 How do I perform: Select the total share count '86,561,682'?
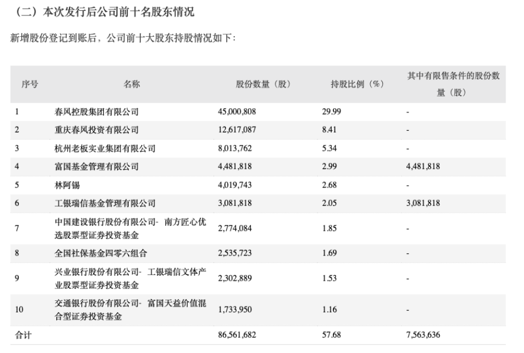(x=237, y=335)
